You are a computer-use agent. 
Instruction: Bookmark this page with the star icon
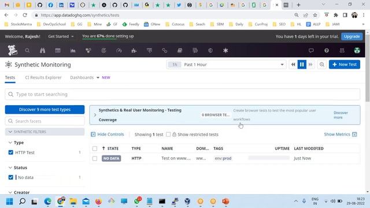315,15
